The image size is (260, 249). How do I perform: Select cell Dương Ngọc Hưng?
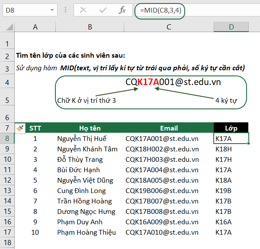pyautogui.click(x=90, y=211)
